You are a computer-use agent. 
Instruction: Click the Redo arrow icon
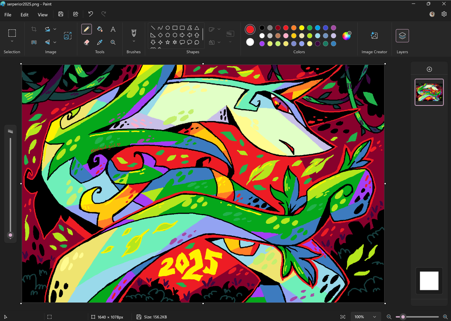(104, 14)
